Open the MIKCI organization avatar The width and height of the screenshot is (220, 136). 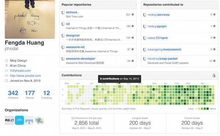10,120
